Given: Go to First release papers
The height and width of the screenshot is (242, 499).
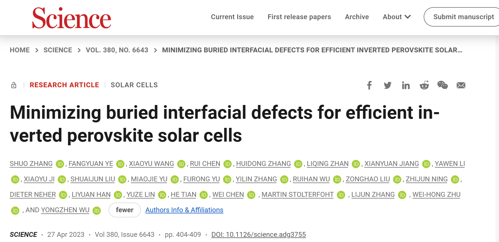Looking at the screenshot, I should pyautogui.click(x=299, y=17).
